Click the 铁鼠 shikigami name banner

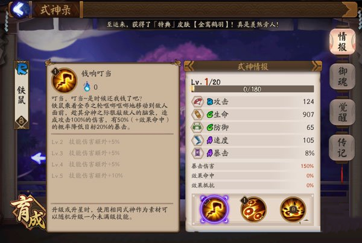coord(22,95)
